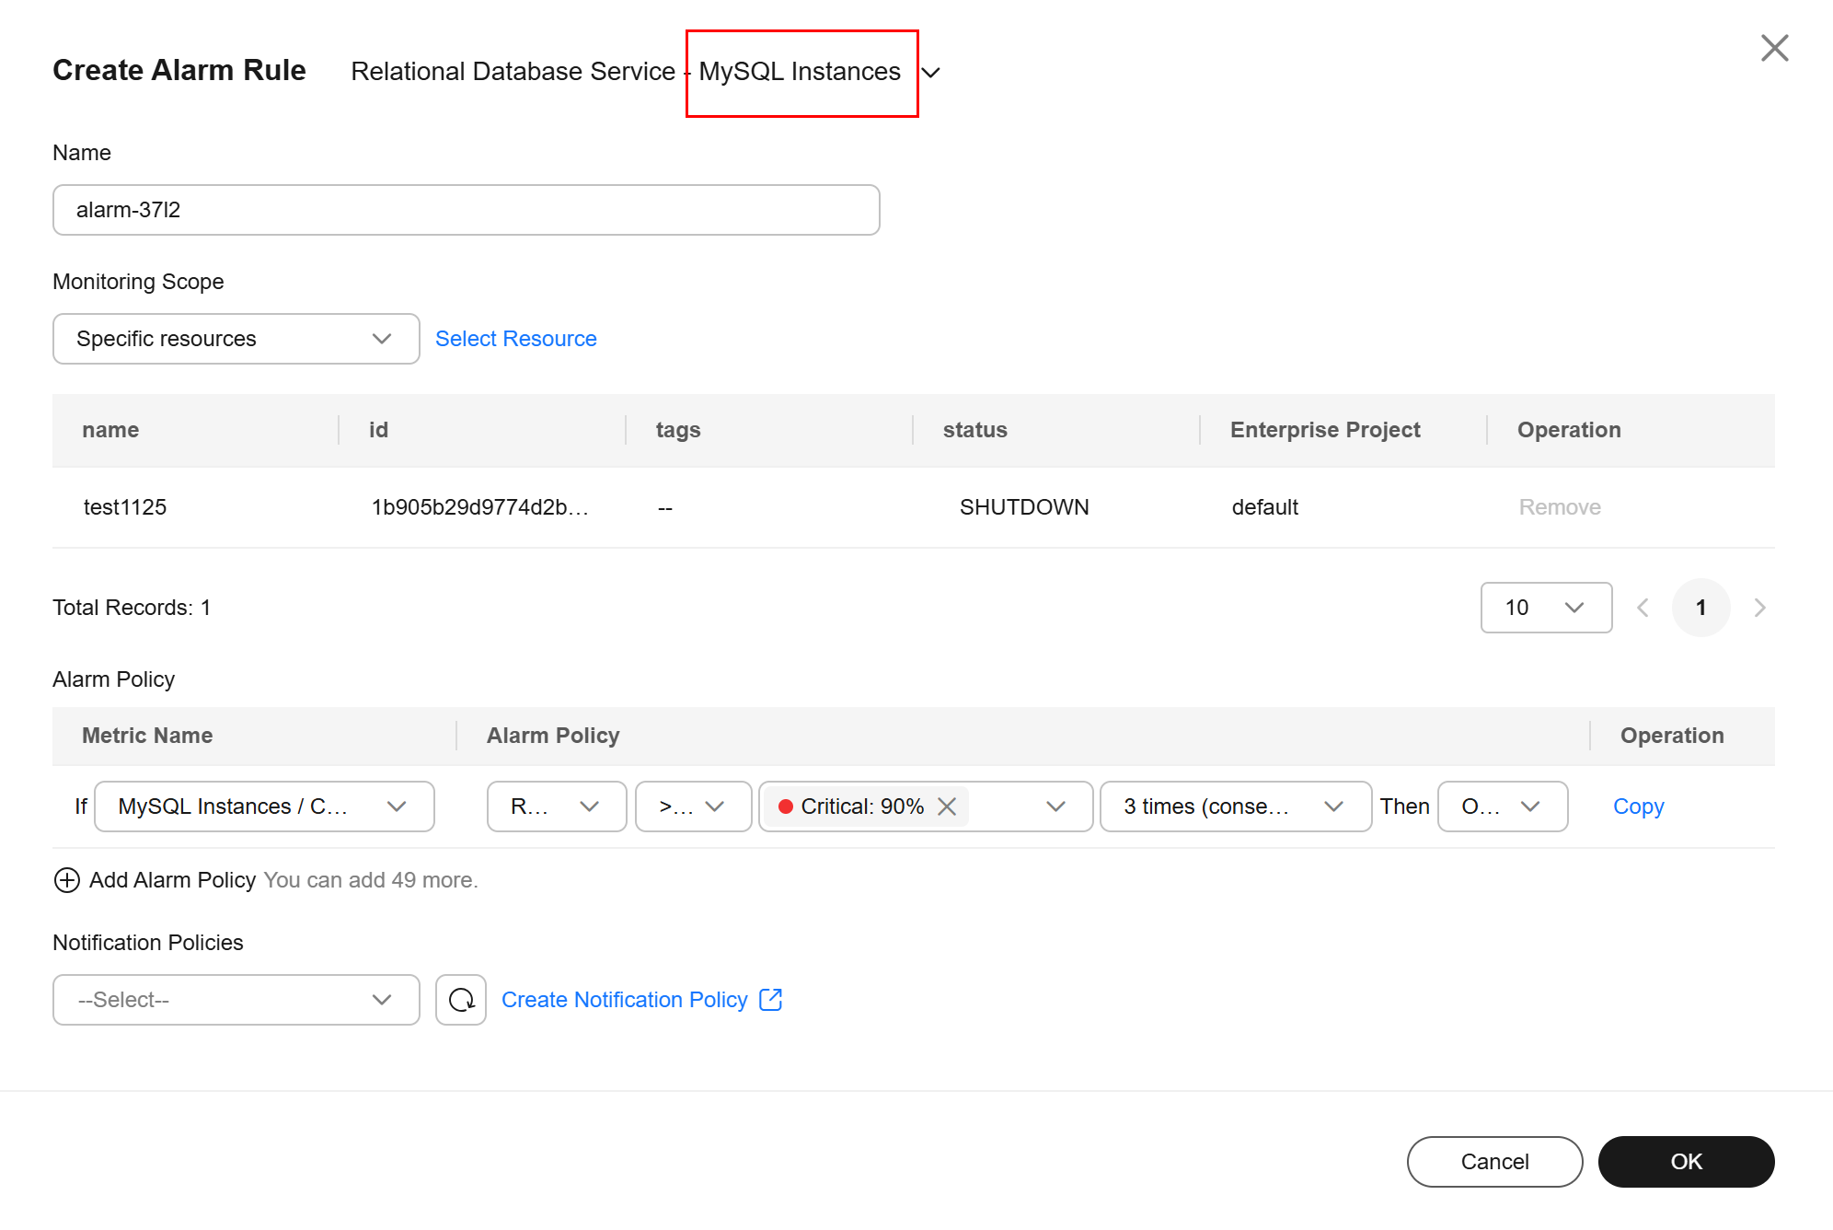Open the Specific resources scope dropdown
Image resolution: width=1833 pixels, height=1230 pixels.
click(236, 339)
